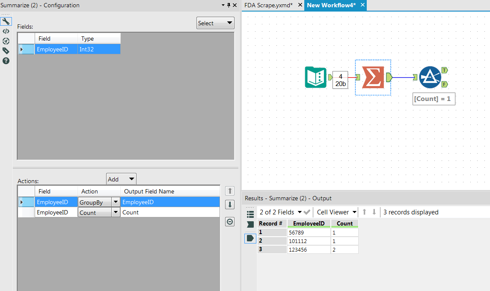Open the XML view icon below the wrench

point(6,31)
